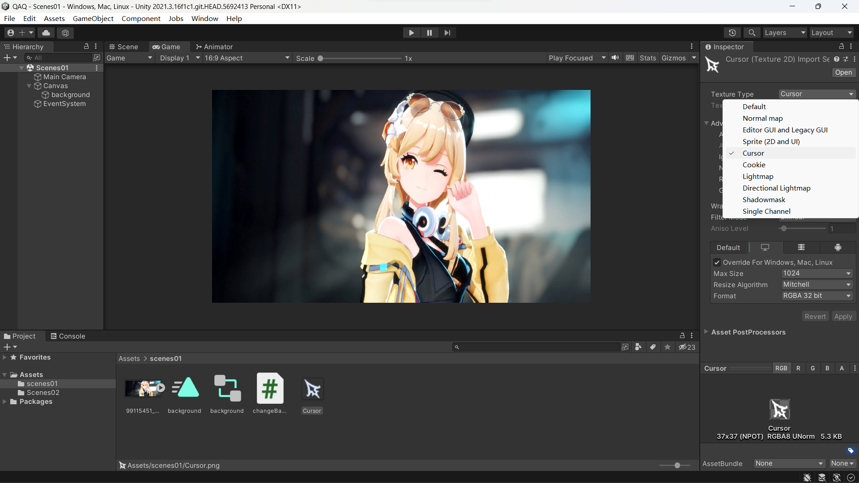Select Windows Mac Linux platform tab

coord(765,247)
